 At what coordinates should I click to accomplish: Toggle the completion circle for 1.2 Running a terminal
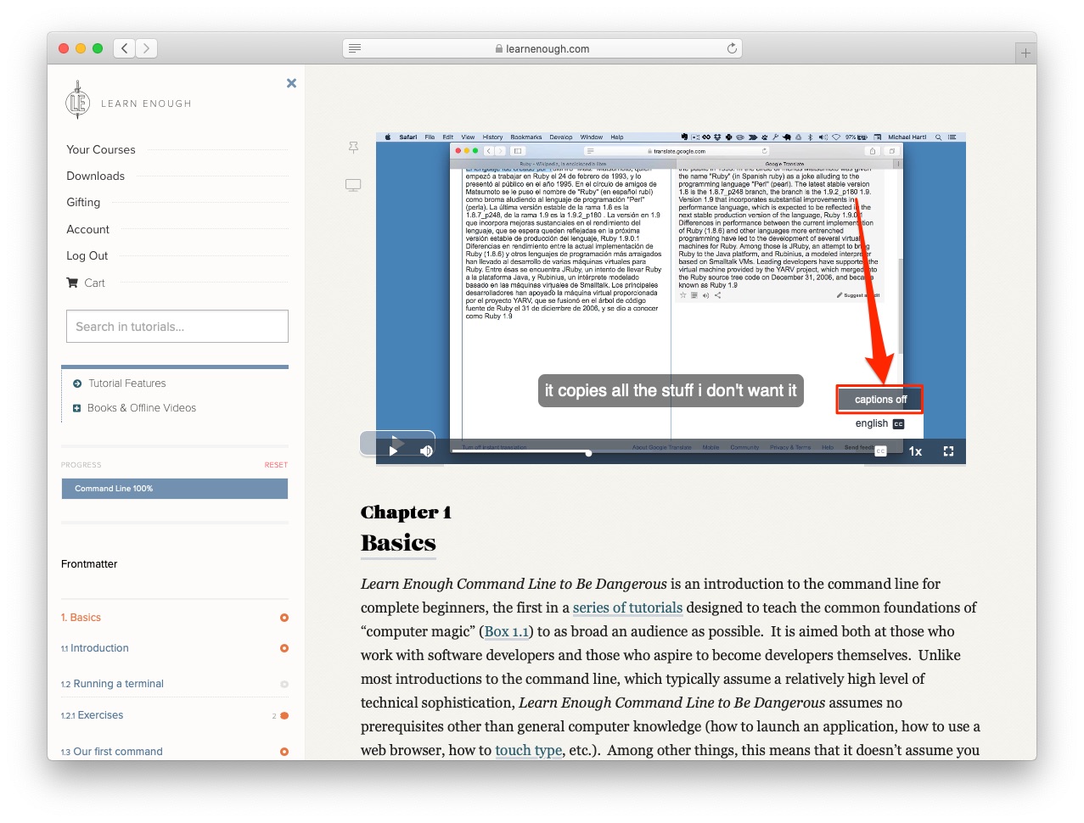pyautogui.click(x=284, y=684)
